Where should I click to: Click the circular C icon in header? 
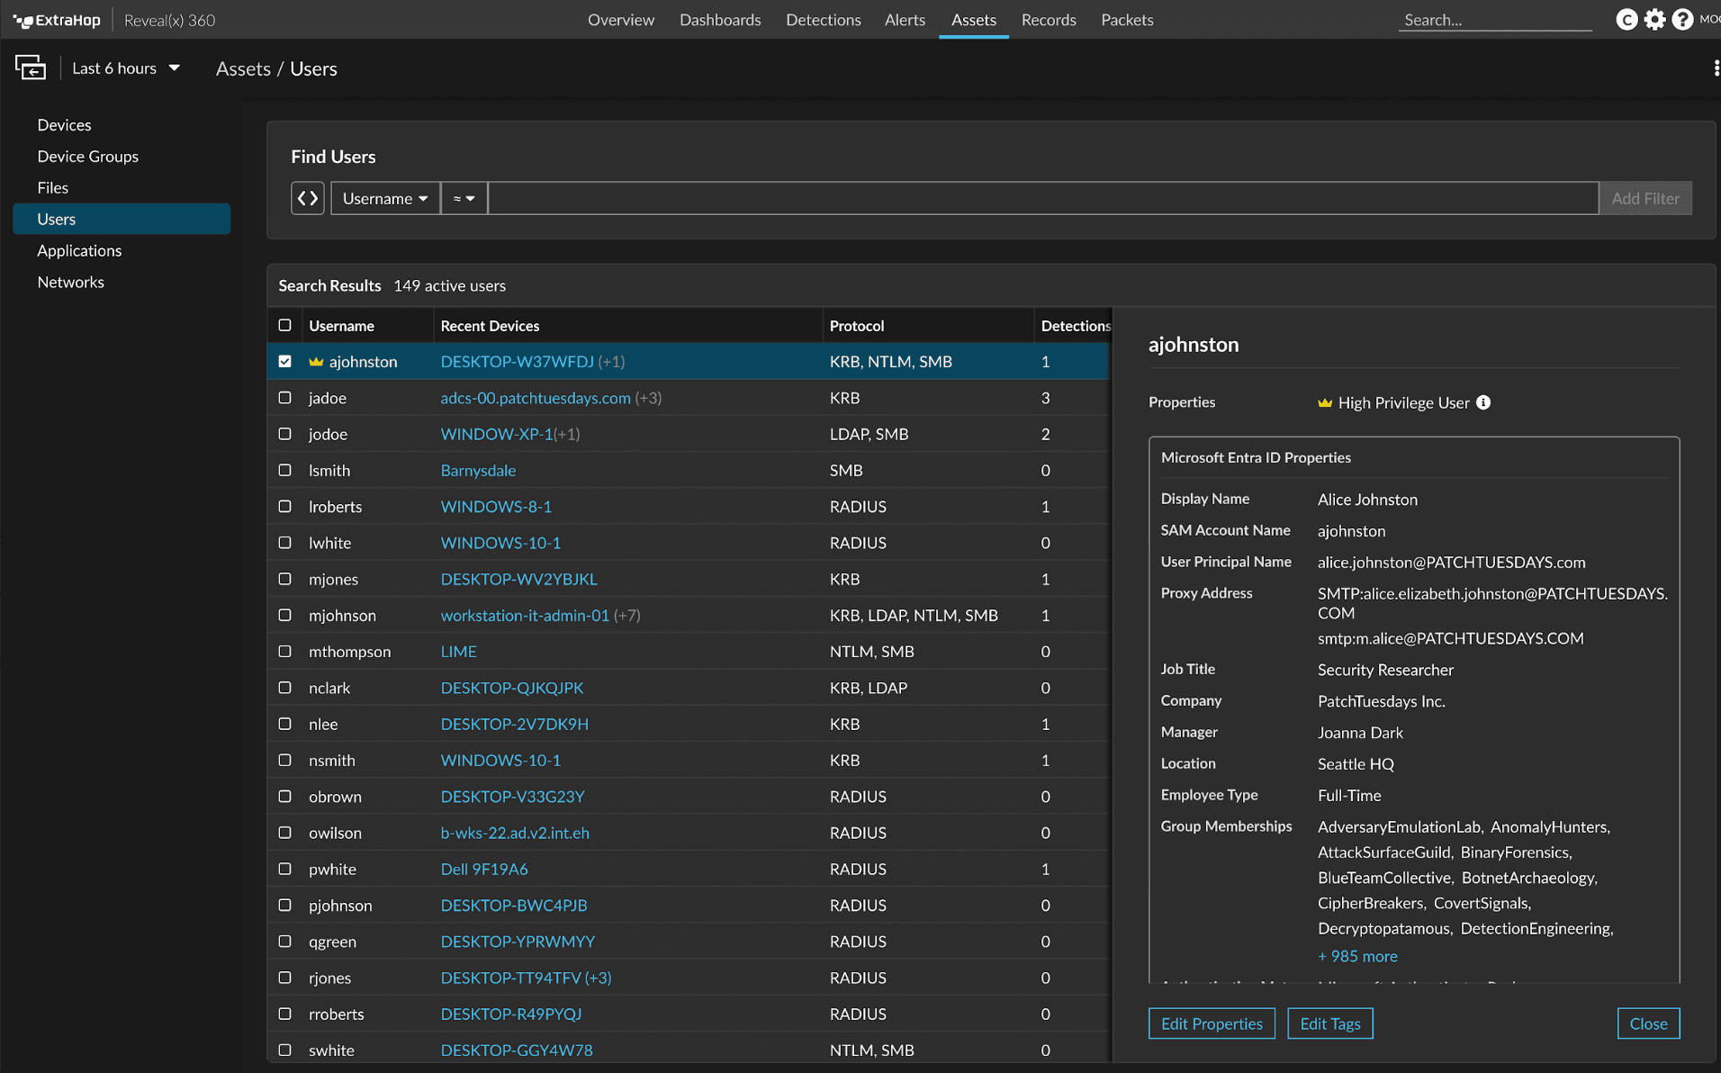point(1626,20)
